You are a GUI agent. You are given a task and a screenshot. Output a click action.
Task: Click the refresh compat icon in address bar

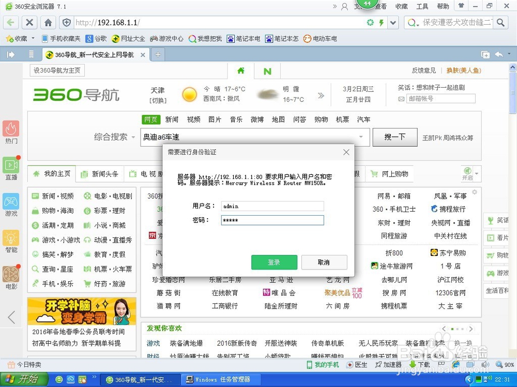(x=371, y=22)
